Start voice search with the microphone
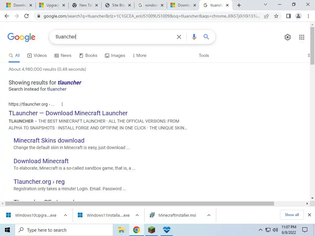This screenshot has width=315, height=236. pos(194,37)
